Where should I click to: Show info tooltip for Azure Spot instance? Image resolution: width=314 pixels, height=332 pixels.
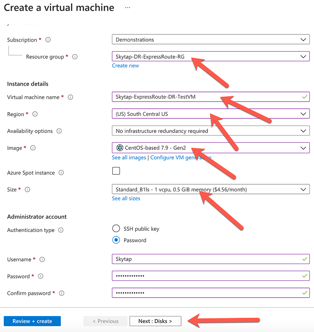61,173
